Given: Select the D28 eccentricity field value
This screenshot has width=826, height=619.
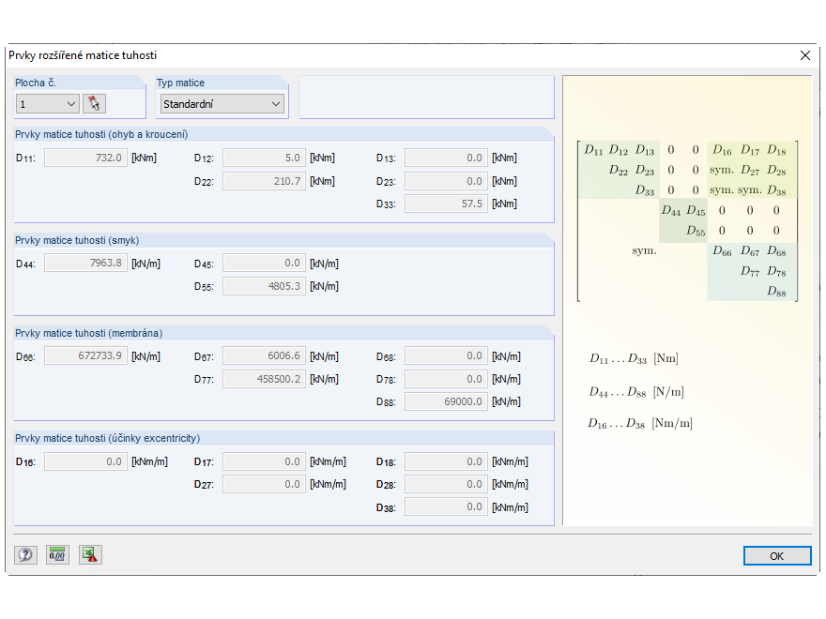Looking at the screenshot, I should [x=446, y=484].
